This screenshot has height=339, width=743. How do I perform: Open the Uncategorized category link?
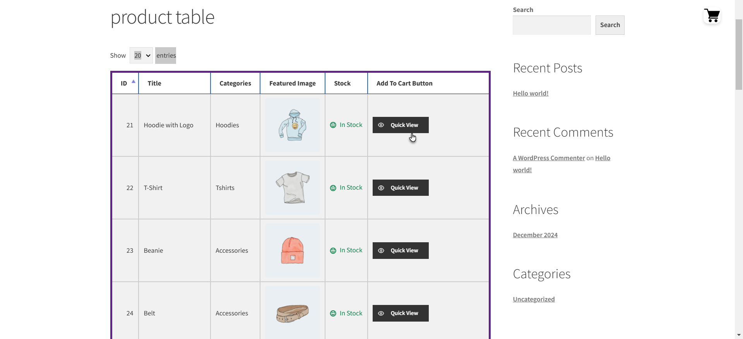[x=534, y=299]
